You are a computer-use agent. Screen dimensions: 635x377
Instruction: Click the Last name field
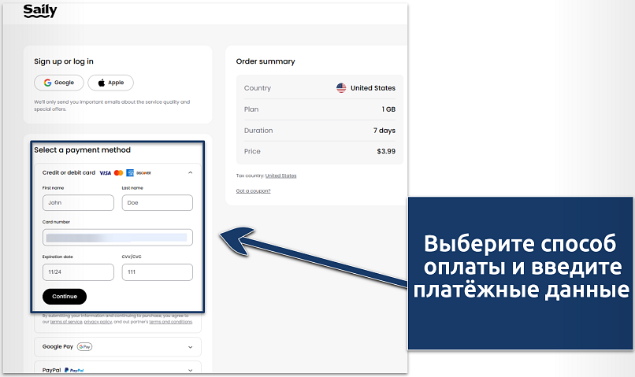tap(157, 203)
